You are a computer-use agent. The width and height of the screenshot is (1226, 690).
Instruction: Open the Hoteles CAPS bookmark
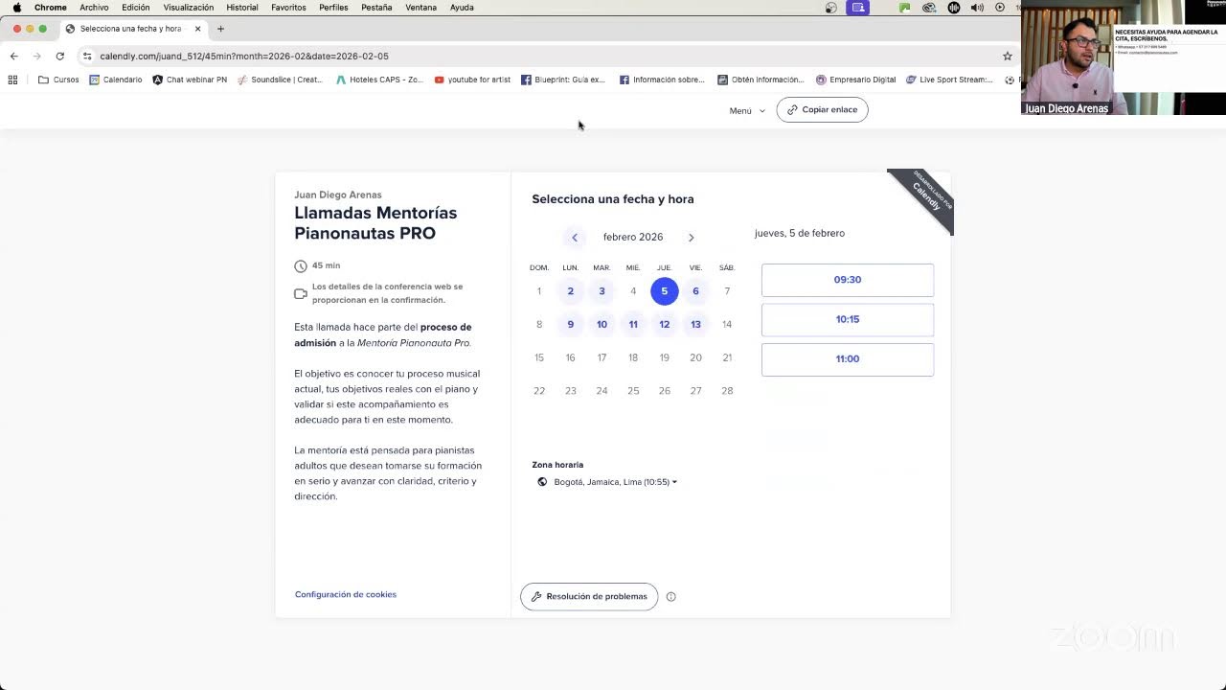pos(379,80)
